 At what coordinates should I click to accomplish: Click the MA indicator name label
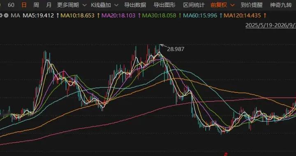point(15,16)
